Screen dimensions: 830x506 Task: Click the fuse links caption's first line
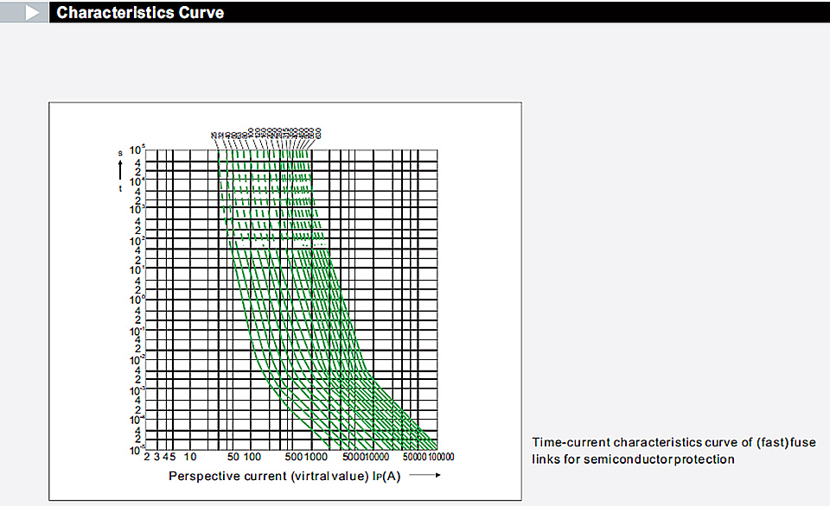[x=674, y=443]
